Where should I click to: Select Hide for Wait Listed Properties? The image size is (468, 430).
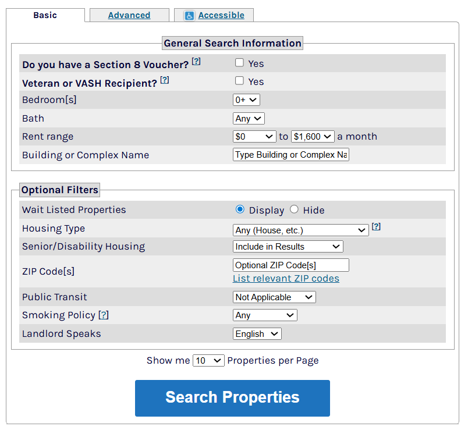[294, 209]
